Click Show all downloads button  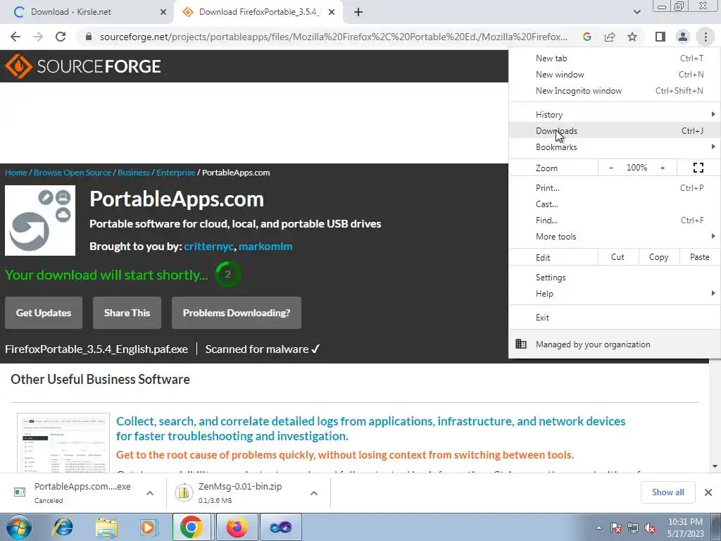667,492
